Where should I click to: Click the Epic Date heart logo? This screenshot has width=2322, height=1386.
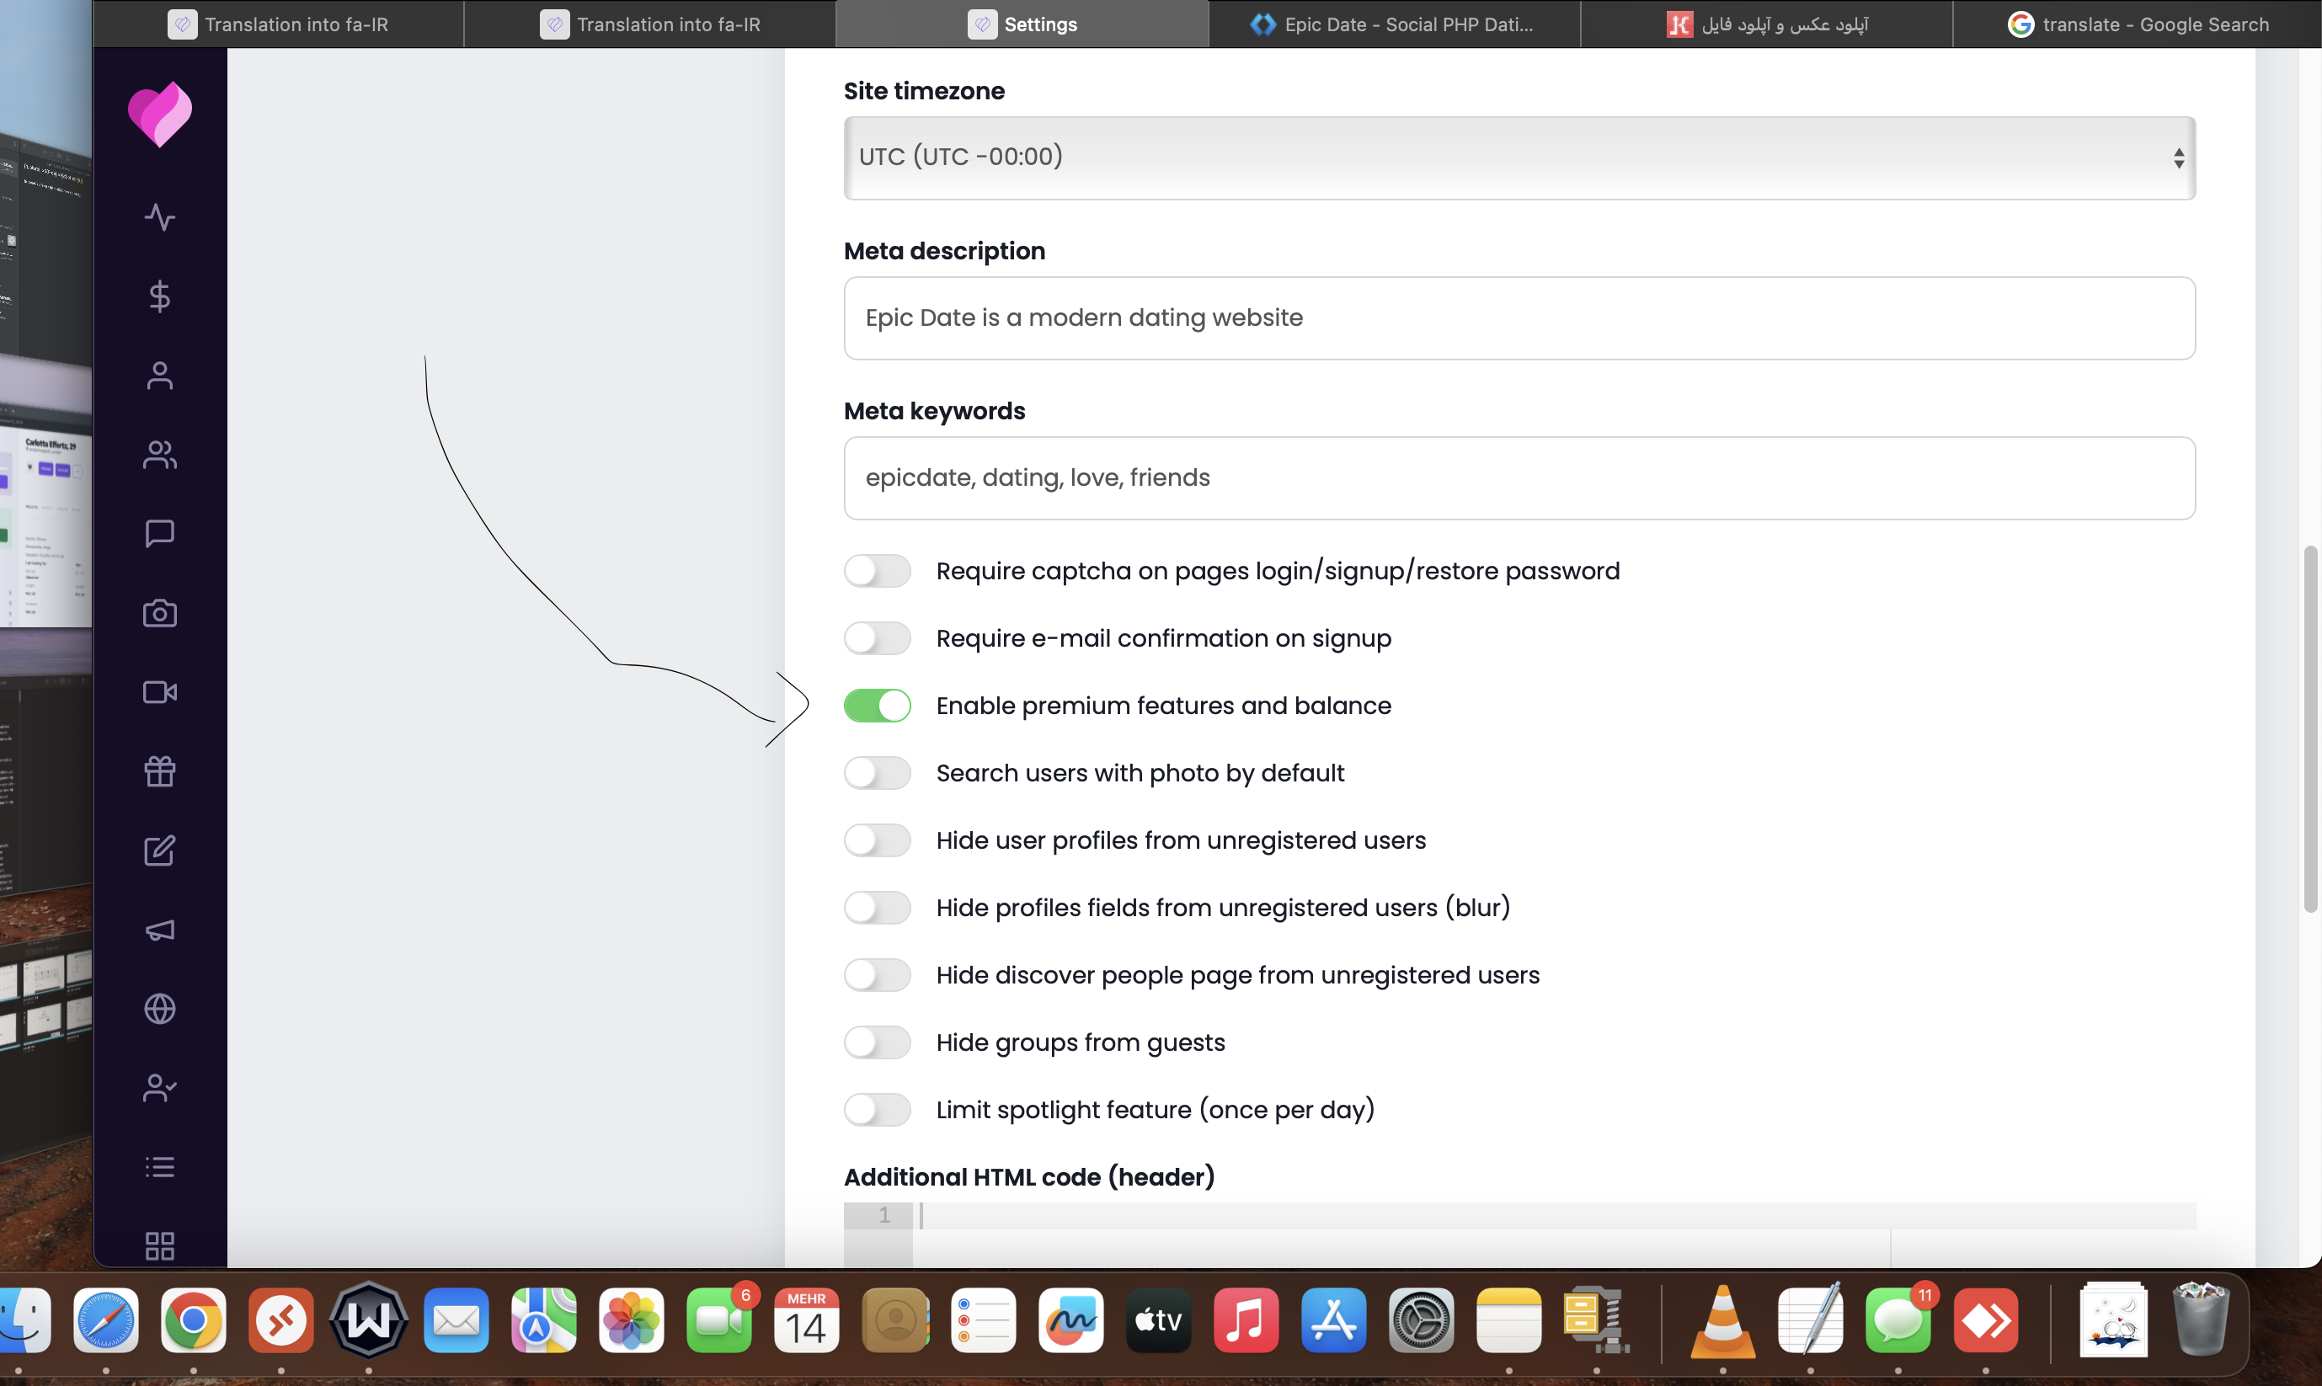click(x=160, y=115)
